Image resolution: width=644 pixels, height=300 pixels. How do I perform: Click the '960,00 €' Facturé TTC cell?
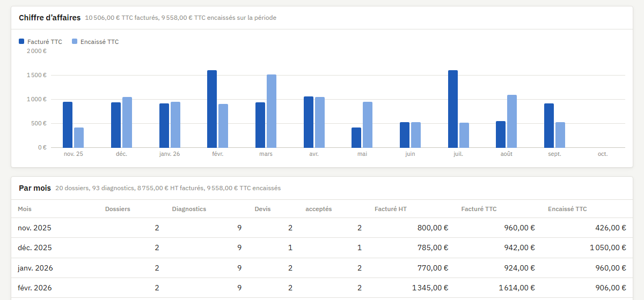click(519, 228)
